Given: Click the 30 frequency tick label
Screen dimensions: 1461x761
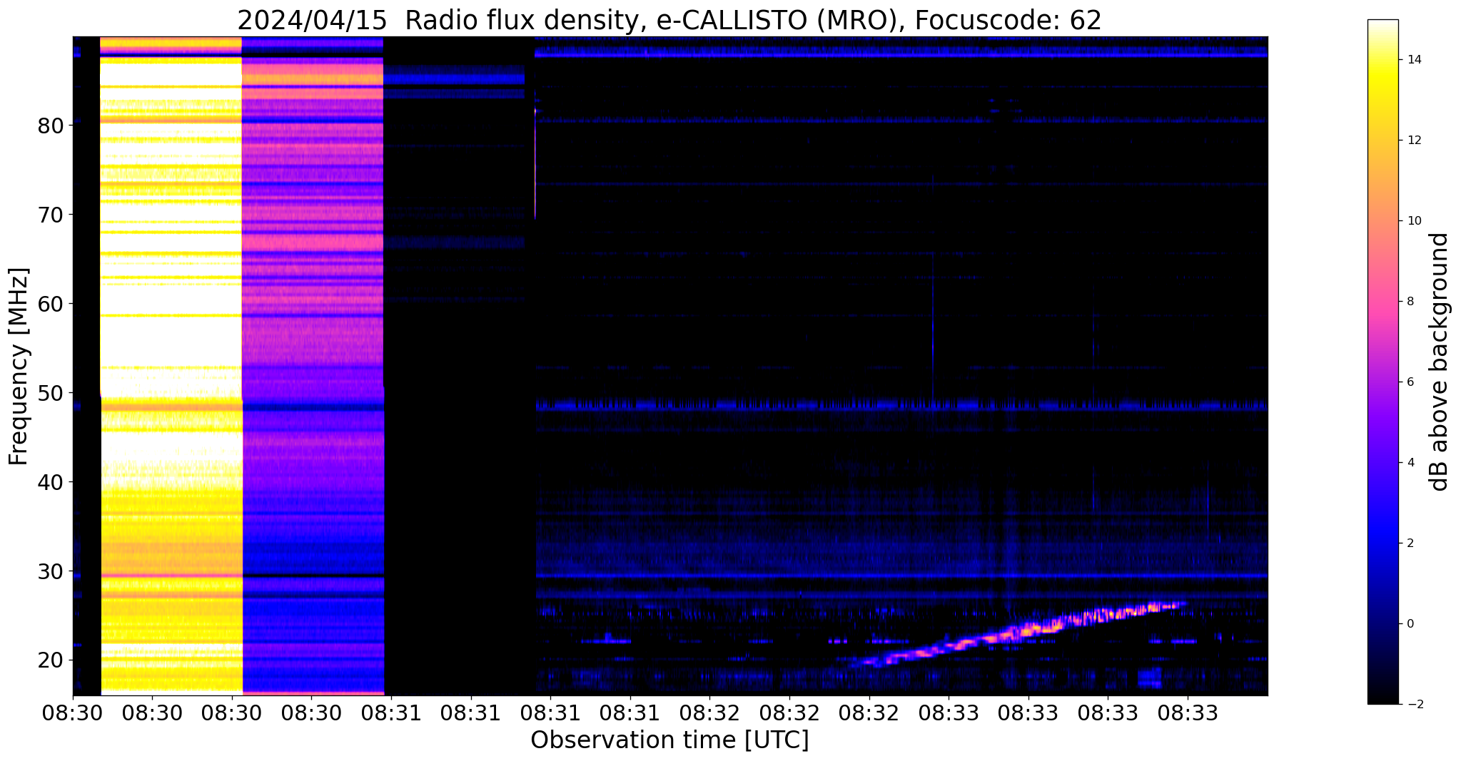Looking at the screenshot, I should [51, 571].
